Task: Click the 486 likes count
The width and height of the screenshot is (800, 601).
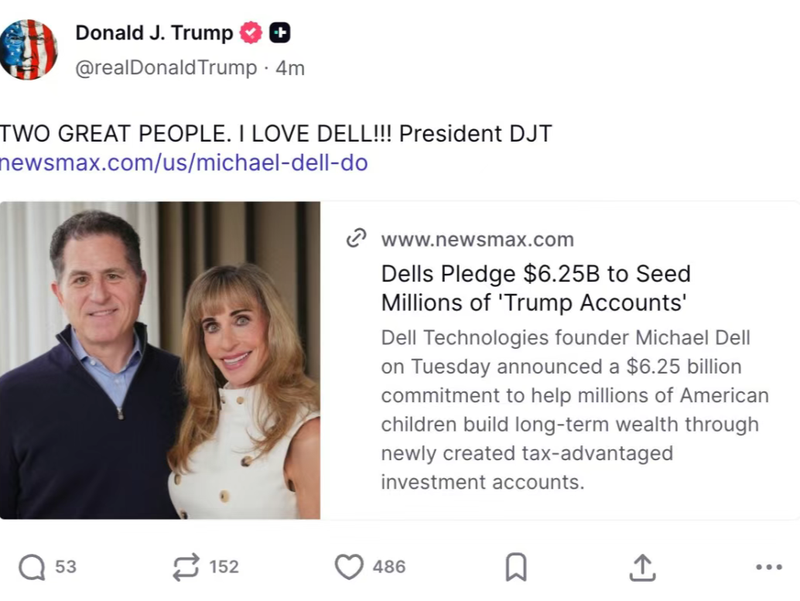Action: coord(388,567)
